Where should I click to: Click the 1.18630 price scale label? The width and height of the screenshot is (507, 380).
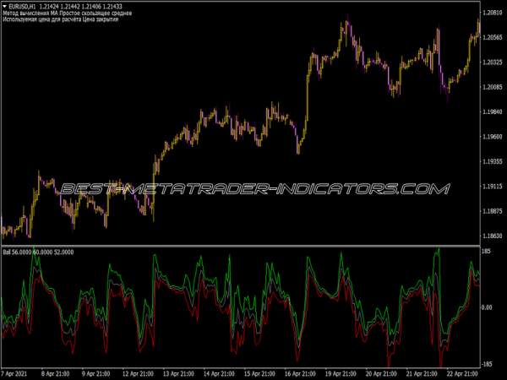pos(492,236)
